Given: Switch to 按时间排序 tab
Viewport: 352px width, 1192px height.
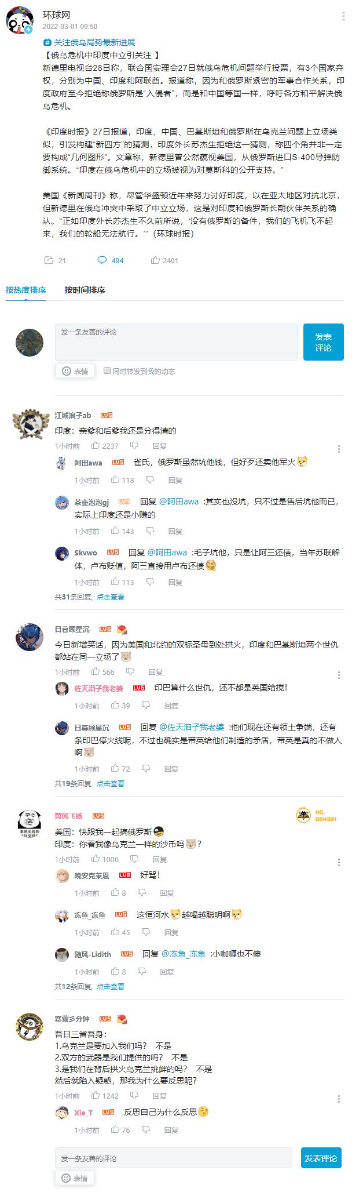Looking at the screenshot, I should pos(85,290).
